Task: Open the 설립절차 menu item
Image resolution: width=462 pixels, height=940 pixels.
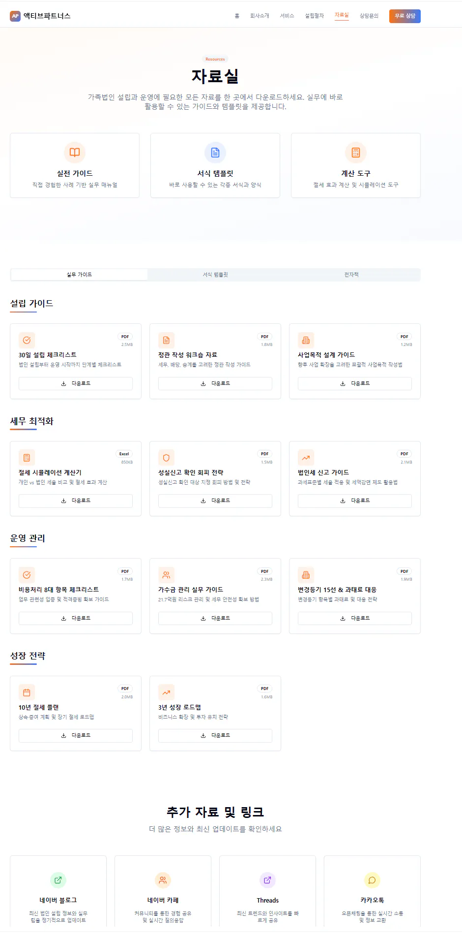Action: [314, 16]
